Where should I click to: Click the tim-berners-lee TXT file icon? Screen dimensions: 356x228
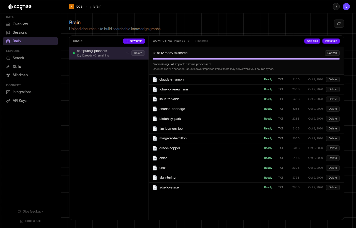point(155,129)
